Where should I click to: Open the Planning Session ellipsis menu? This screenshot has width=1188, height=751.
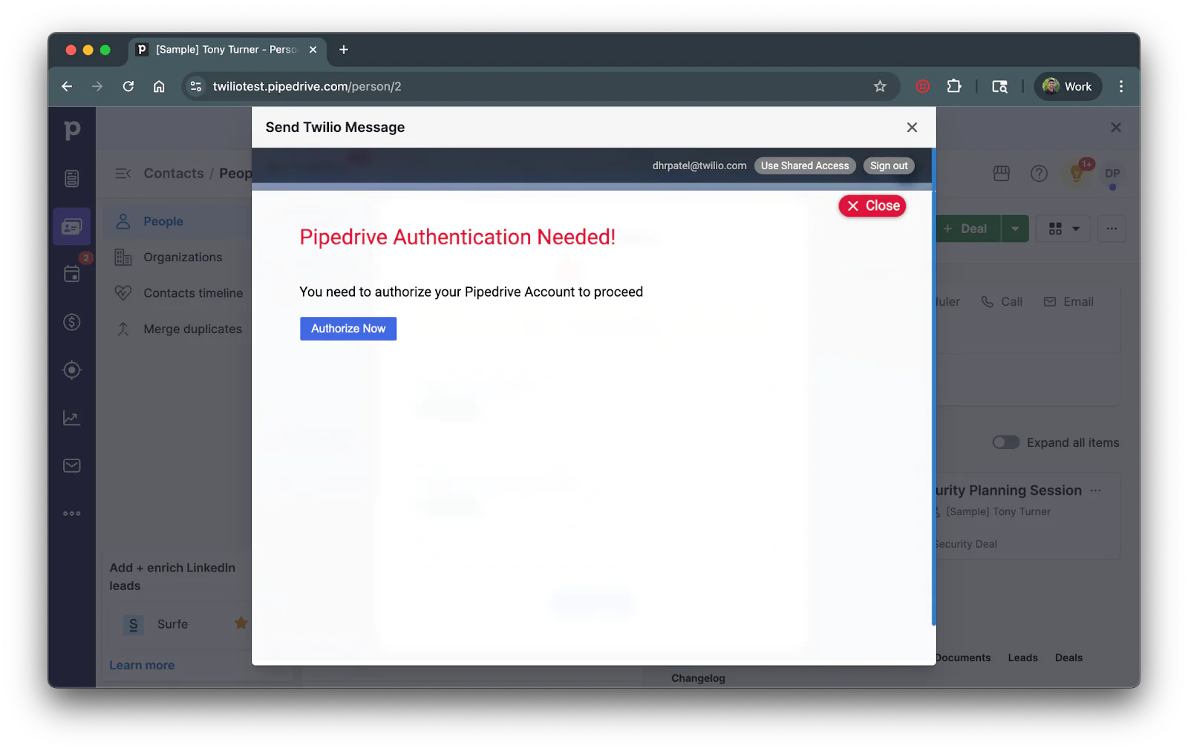(1097, 490)
